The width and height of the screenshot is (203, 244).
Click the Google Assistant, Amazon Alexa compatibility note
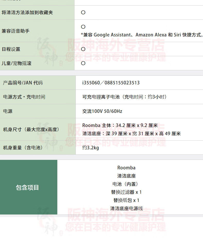[142, 35]
